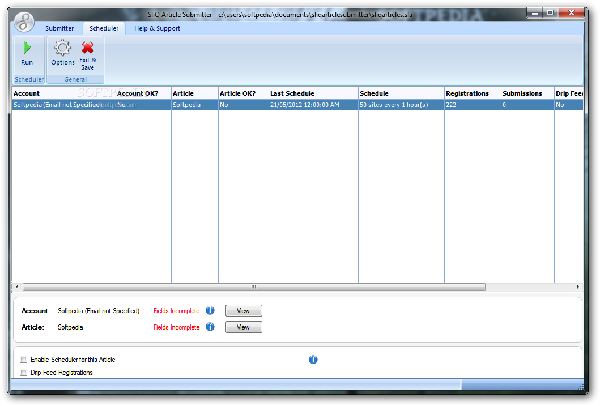The width and height of the screenshot is (600, 406).
Task: Click the Submissions column header
Action: (527, 93)
